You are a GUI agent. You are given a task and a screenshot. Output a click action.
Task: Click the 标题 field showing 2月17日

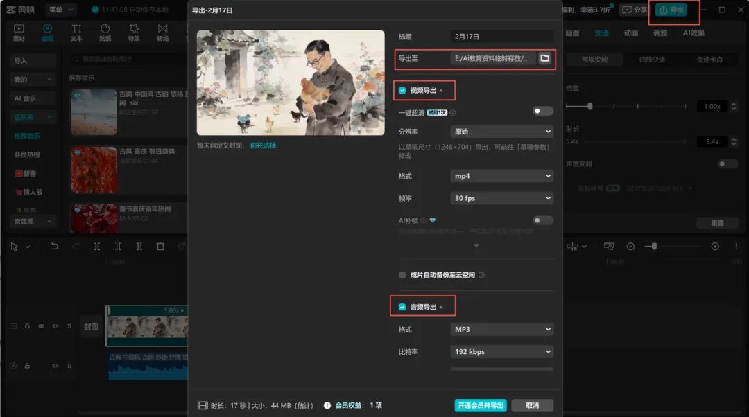501,36
